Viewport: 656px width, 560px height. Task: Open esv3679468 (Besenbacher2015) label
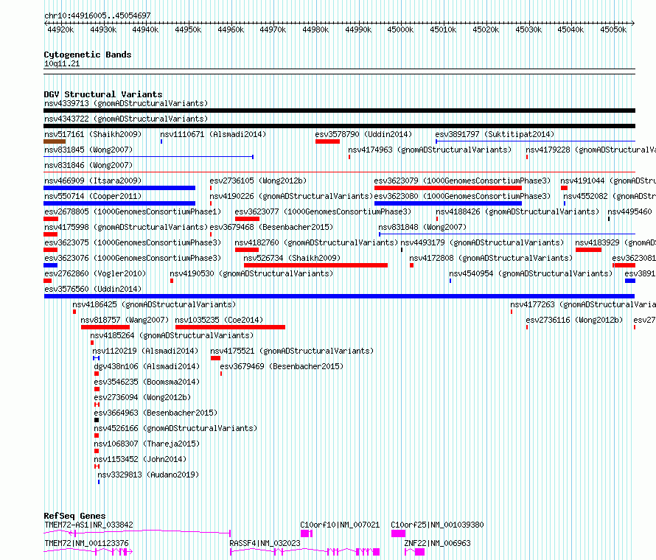click(x=271, y=227)
